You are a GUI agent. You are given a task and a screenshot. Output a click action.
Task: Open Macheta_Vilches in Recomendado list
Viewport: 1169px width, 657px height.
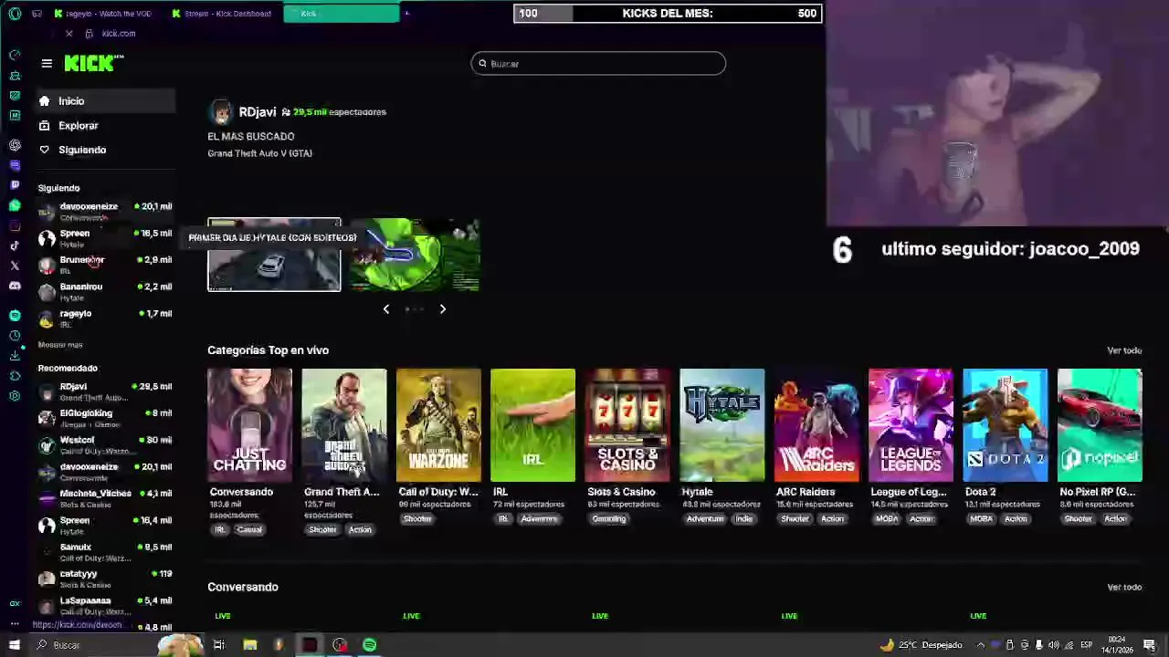pos(105,498)
